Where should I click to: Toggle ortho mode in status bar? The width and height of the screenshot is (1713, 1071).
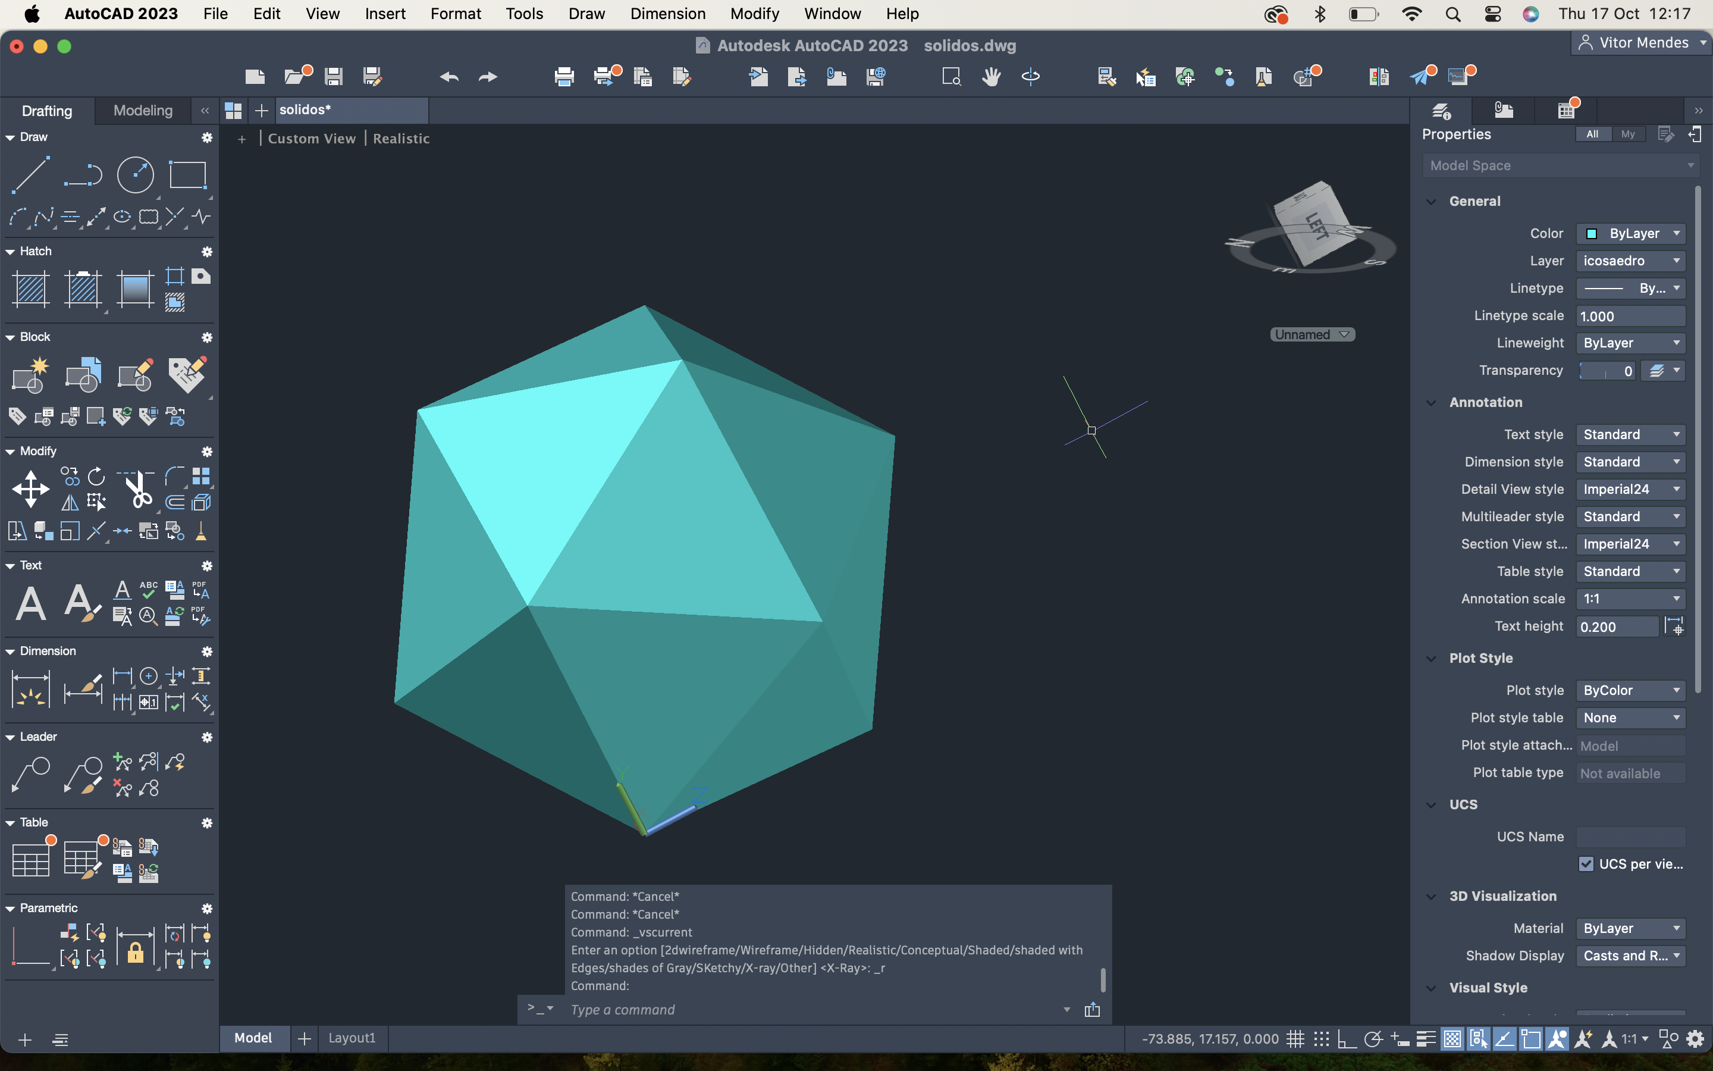[x=1347, y=1039]
